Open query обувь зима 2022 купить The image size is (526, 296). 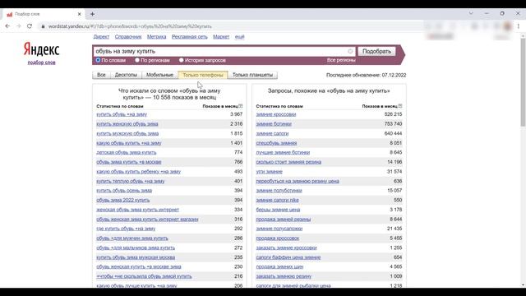coord(122,200)
